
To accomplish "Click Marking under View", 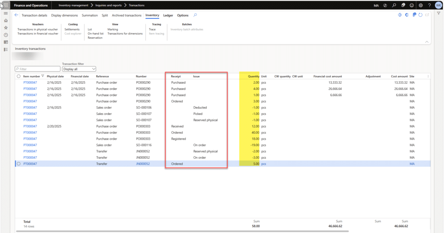I will click(x=113, y=29).
